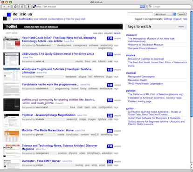Click the post link in the navigation
The image size is (193, 172).
coord(83,19)
